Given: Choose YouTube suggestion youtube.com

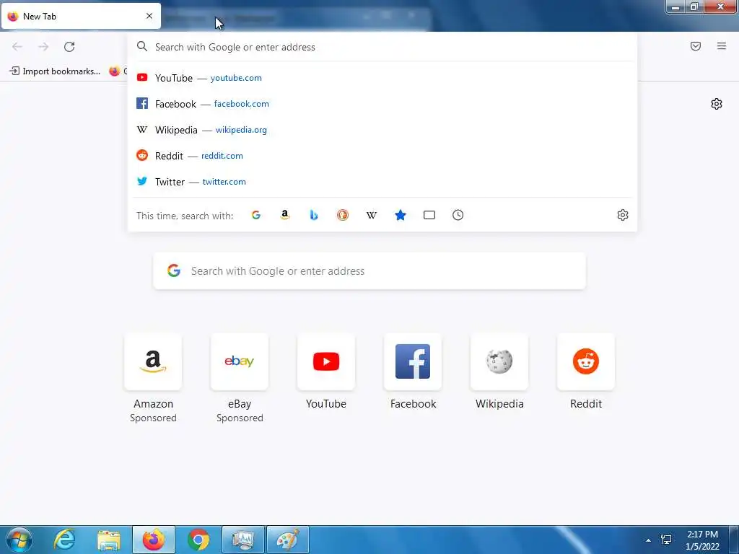Looking at the screenshot, I should [x=382, y=78].
